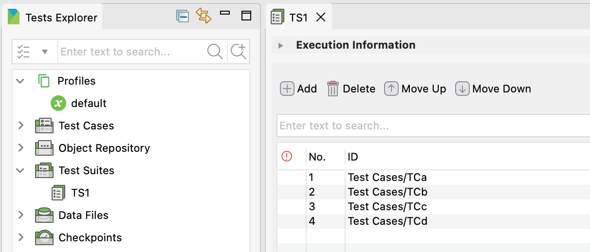The height and width of the screenshot is (252, 590).
Task: Click Move Down arrow button
Action: [x=493, y=89]
